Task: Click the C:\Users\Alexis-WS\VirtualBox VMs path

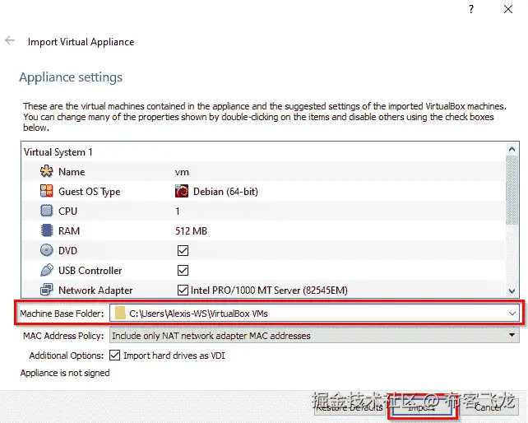Action: (x=198, y=314)
